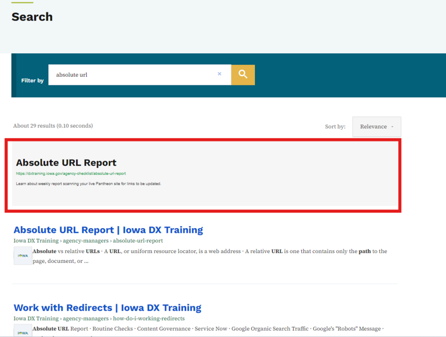Click the dropdown arrow on the sort control
The width and height of the screenshot is (446, 337).
click(x=392, y=126)
